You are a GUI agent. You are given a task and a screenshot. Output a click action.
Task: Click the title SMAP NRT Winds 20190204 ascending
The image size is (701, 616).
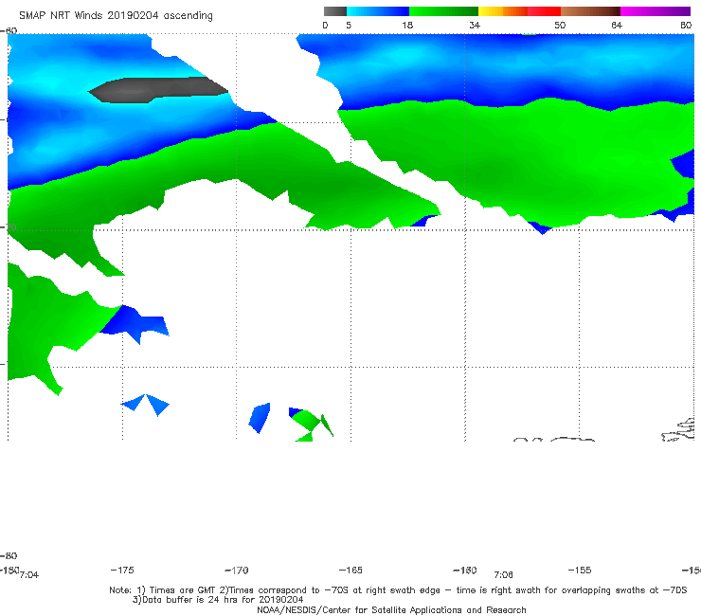116,16
